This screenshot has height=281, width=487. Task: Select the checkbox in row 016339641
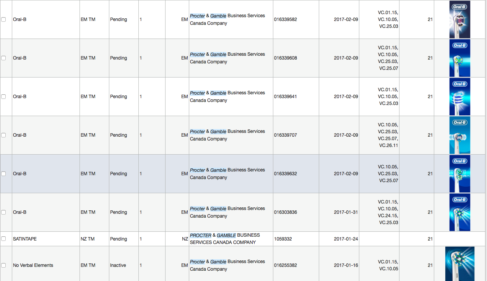pos(3,97)
